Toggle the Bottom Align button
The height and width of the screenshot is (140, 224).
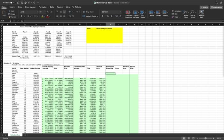(x=64, y=12)
